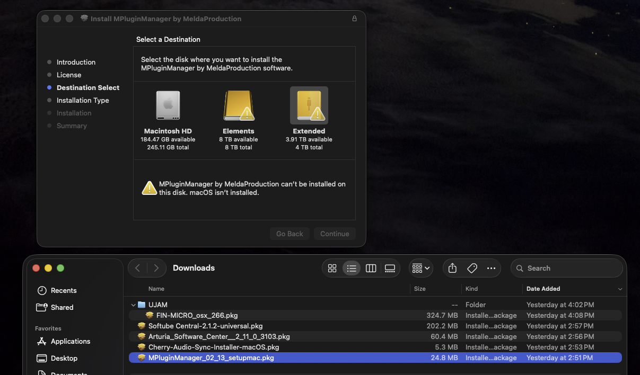The width and height of the screenshot is (640, 375).
Task: Click the 24.8 MB size cell
Action: pos(444,358)
